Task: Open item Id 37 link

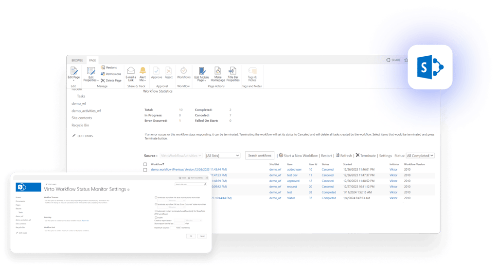Action: click(x=310, y=198)
